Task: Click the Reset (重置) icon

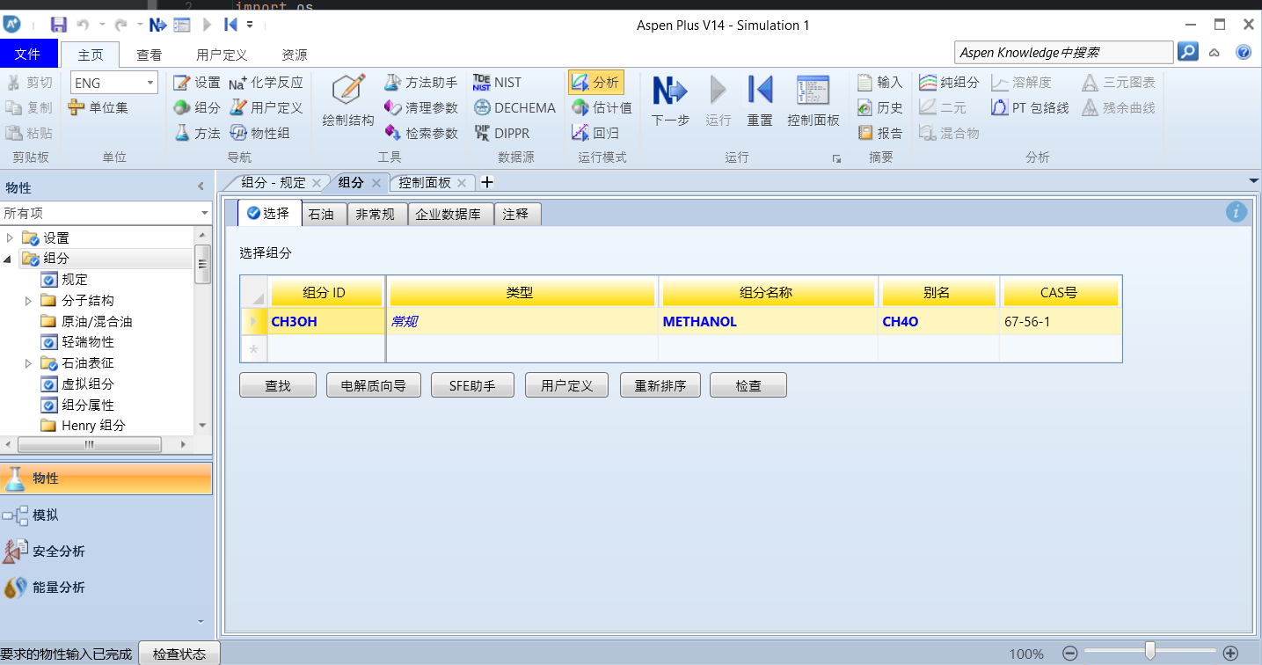Action: pos(759,90)
